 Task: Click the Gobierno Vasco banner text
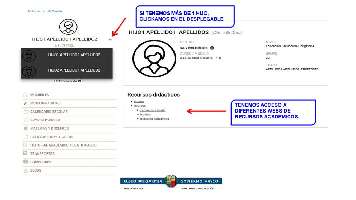coord(199,181)
